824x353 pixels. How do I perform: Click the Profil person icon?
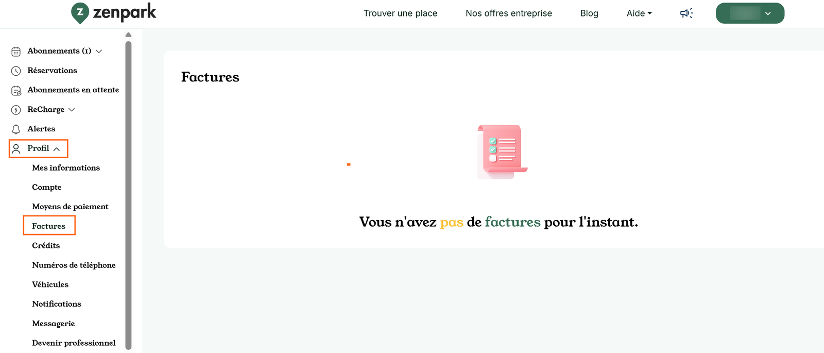click(16, 149)
